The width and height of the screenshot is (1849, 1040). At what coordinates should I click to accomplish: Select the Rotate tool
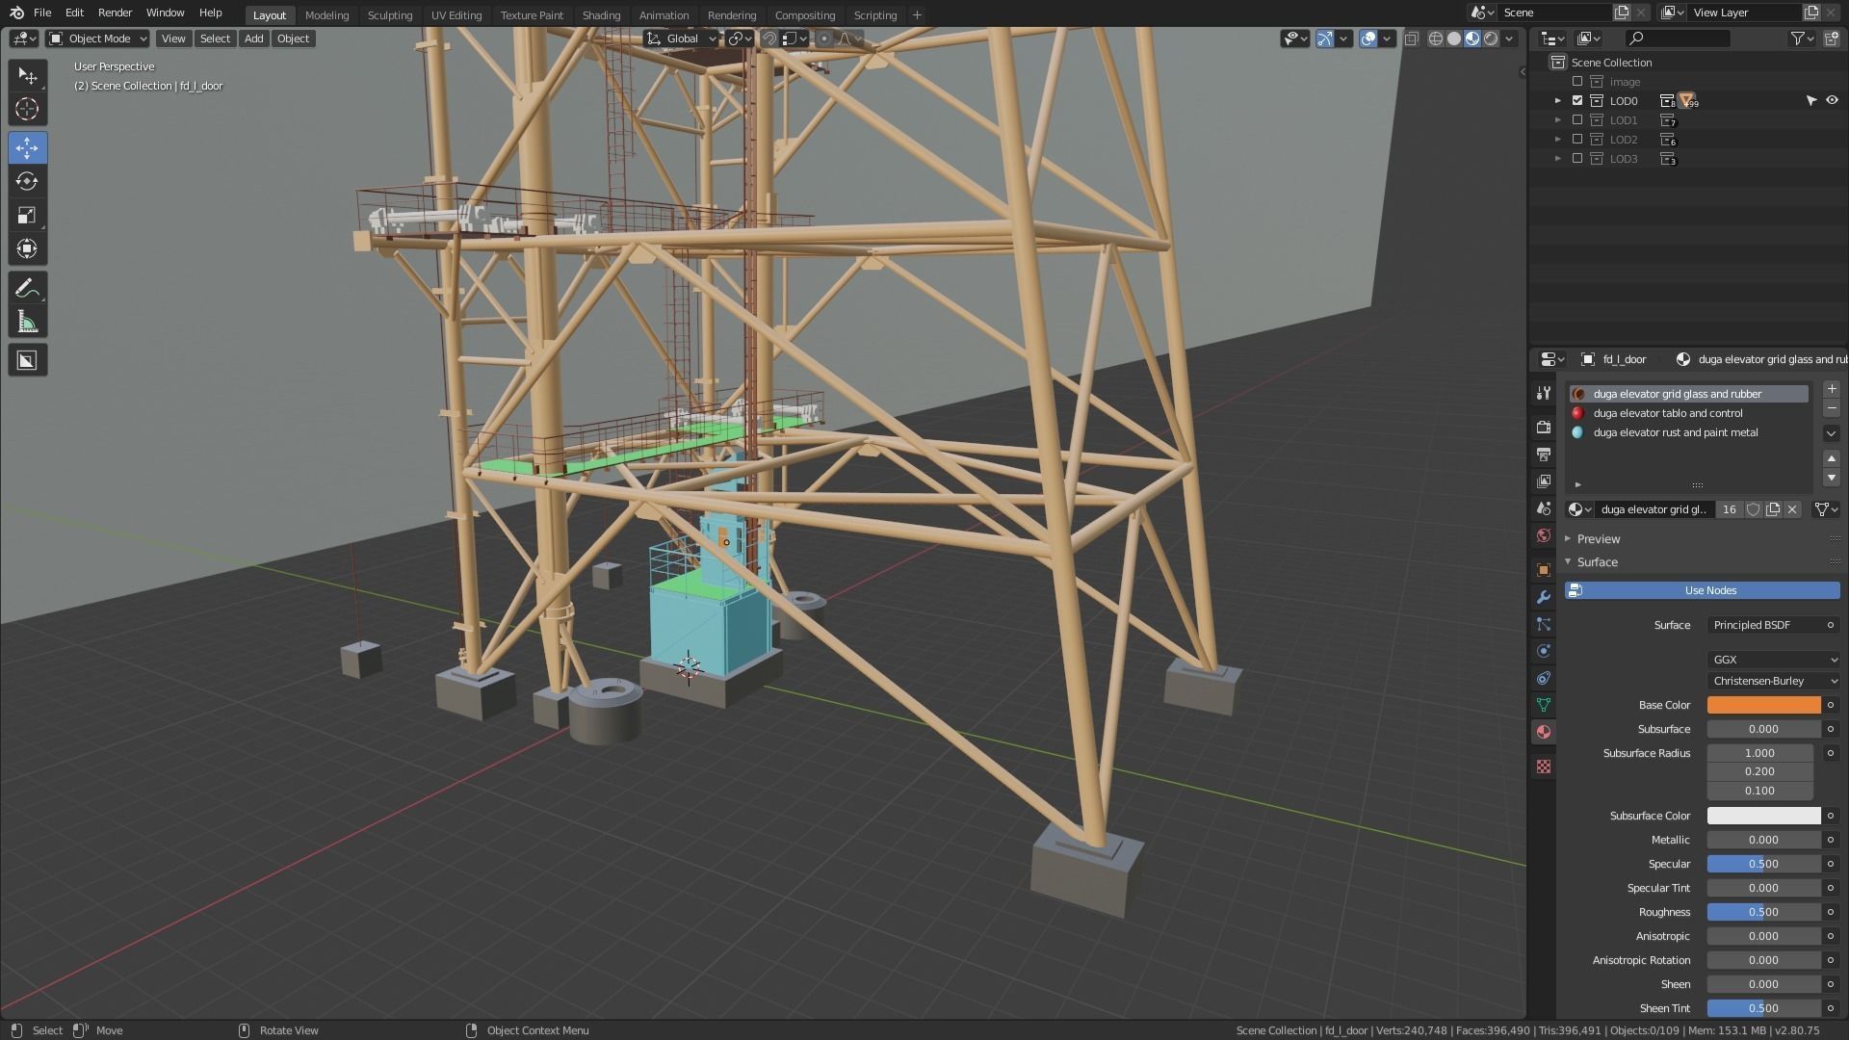pyautogui.click(x=27, y=181)
